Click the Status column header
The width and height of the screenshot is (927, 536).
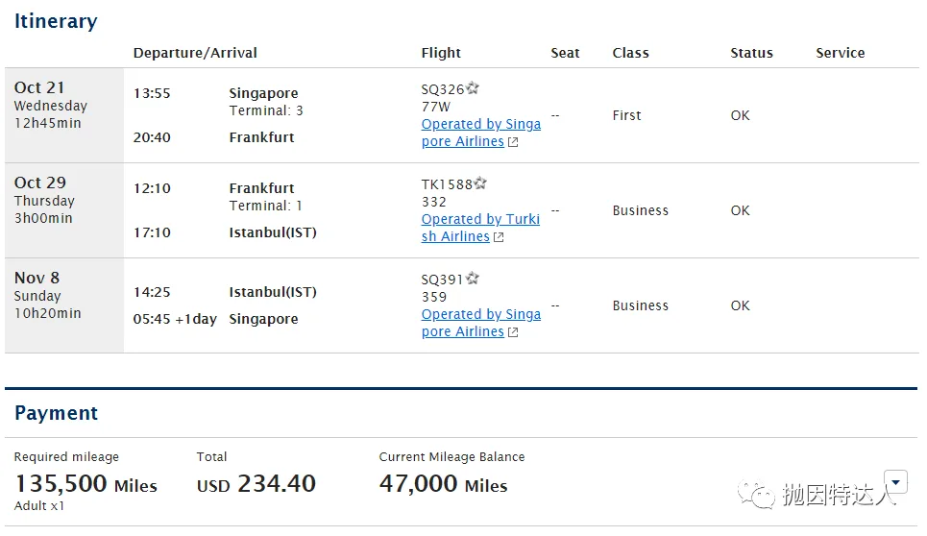coord(751,53)
